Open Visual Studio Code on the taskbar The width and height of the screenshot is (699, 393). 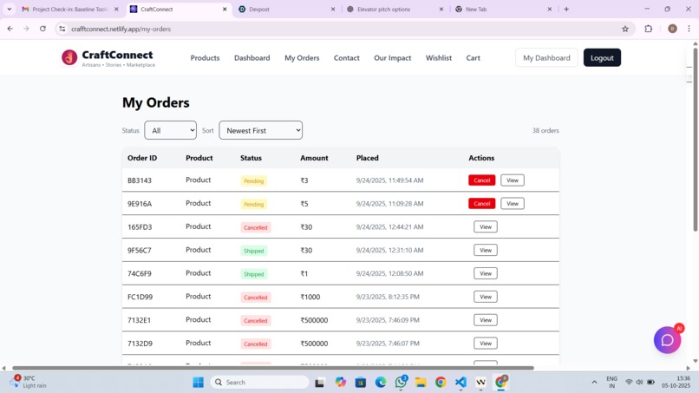pos(461,383)
